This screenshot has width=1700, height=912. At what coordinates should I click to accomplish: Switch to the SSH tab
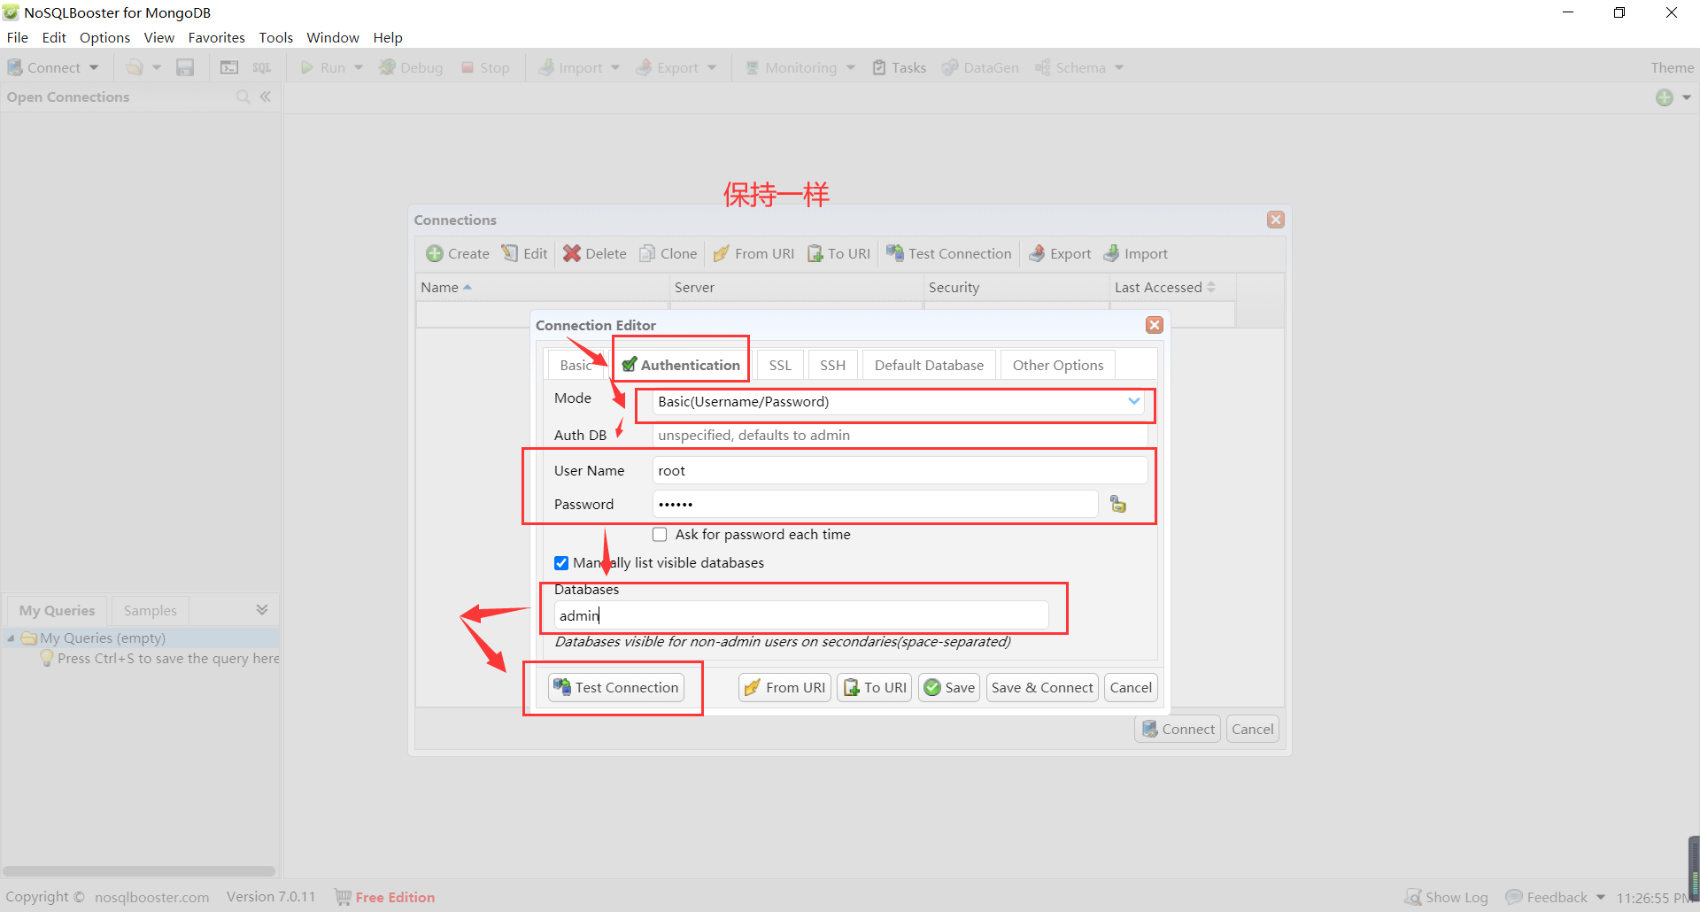coord(832,365)
